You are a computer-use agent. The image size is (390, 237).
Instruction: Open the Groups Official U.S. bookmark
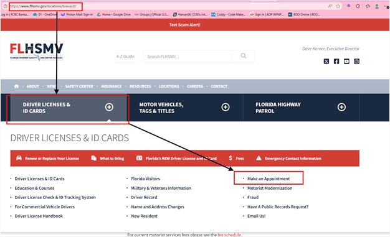pyautogui.click(x=151, y=14)
